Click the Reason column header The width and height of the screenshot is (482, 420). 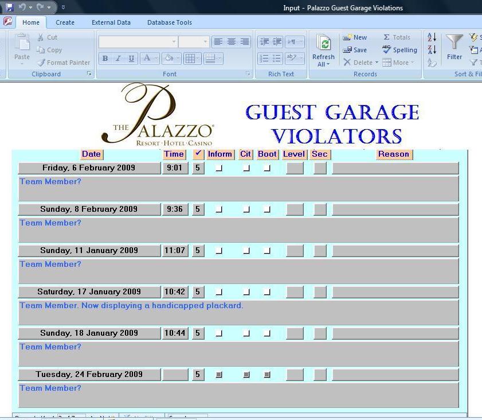(x=394, y=154)
